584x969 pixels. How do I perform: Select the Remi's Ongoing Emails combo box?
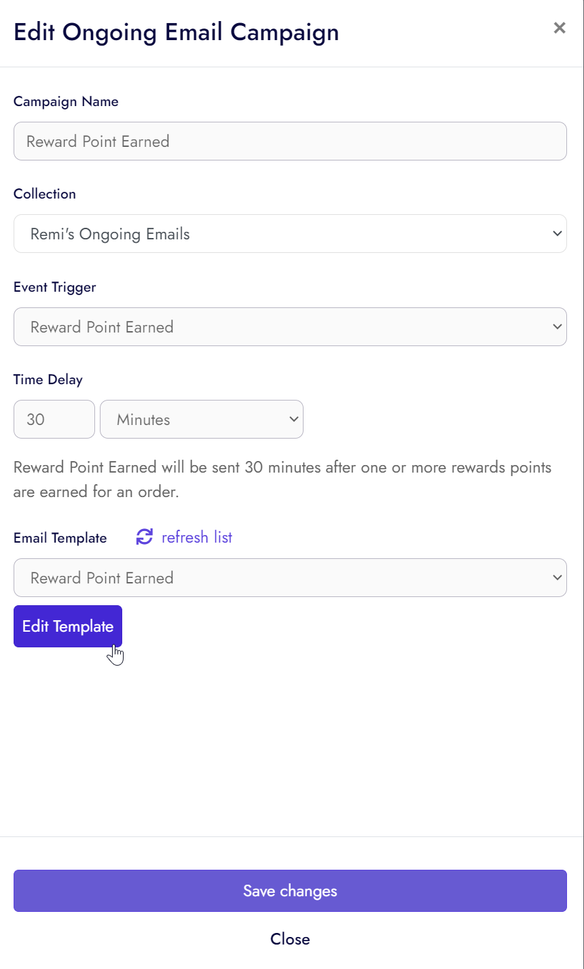[x=290, y=233]
